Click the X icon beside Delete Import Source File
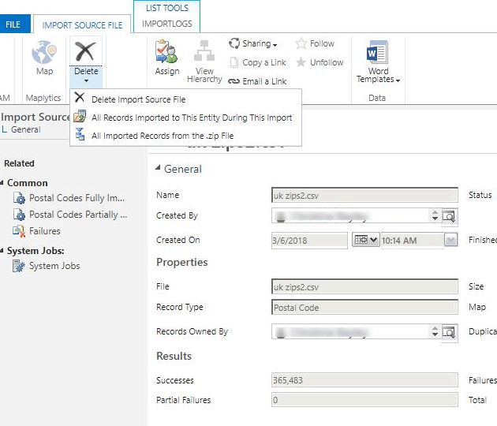The height and width of the screenshot is (426, 497). (x=80, y=97)
